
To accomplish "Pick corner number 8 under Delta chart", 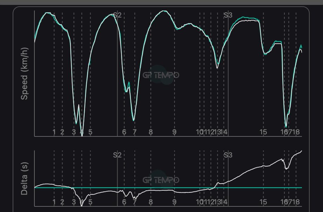I will [151, 202].
